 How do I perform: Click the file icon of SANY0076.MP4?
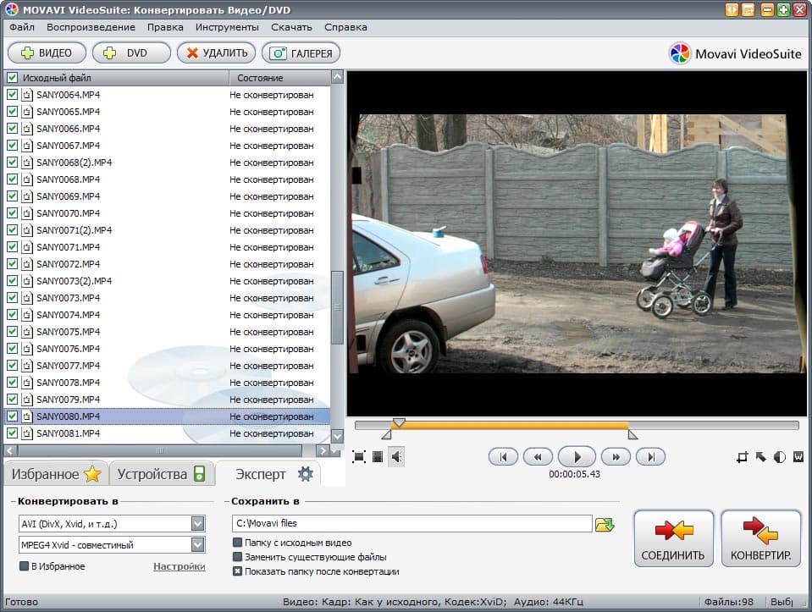coord(27,349)
